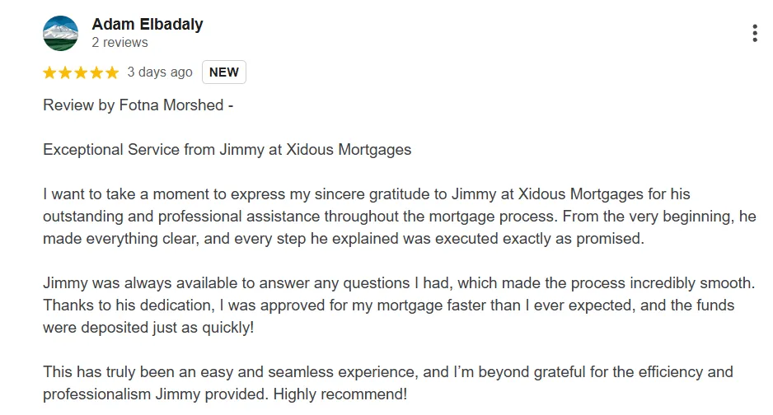Click the "Highly recommend!" closing sentence
This screenshot has height=415, width=773.
340,394
